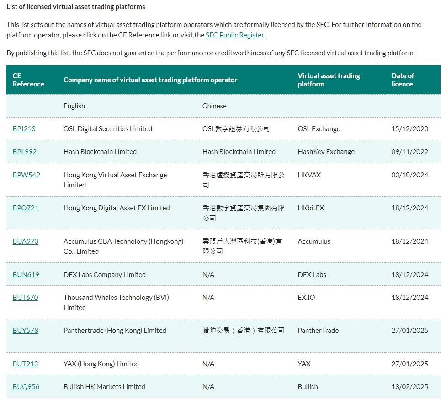This screenshot has width=441, height=401.
Task: Open CE Reference BPW549 link
Action: pyautogui.click(x=27, y=175)
